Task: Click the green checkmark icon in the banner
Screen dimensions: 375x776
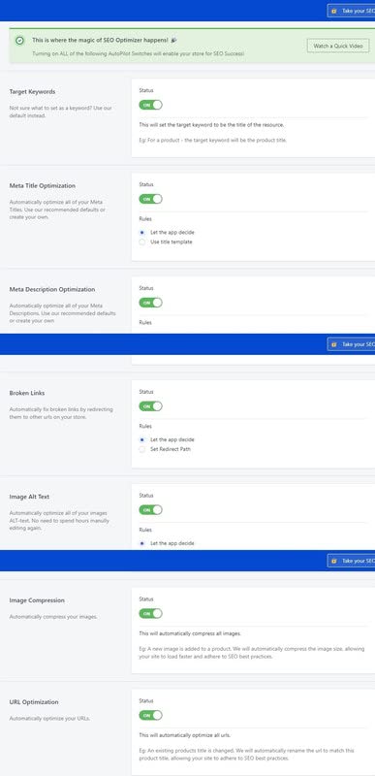Action: (x=19, y=41)
